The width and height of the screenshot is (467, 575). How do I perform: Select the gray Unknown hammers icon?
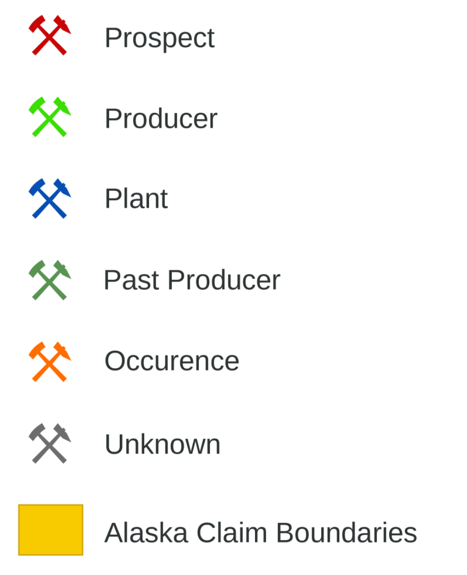click(50, 444)
